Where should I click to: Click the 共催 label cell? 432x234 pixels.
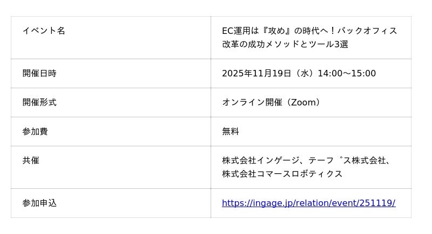tap(31, 160)
